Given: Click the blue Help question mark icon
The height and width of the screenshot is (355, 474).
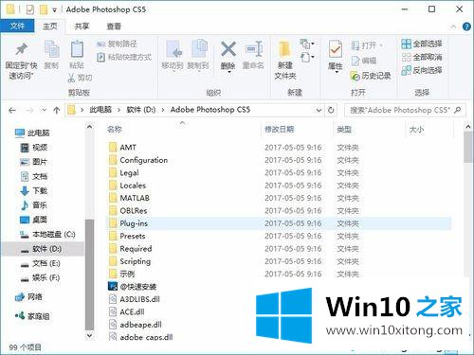Looking at the screenshot, I should (466, 27).
